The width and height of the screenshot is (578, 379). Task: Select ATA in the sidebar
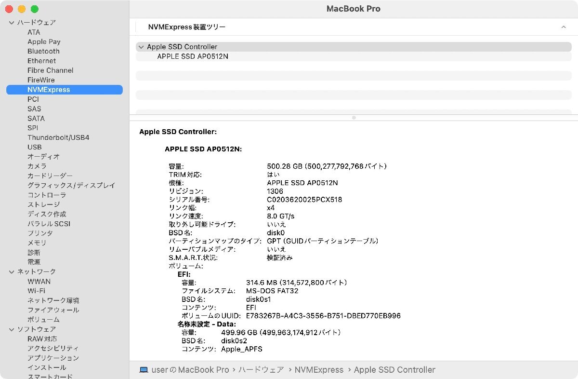[34, 32]
